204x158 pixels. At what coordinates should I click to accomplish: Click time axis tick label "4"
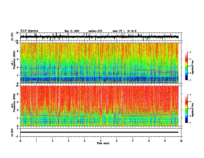click(x=85, y=141)
